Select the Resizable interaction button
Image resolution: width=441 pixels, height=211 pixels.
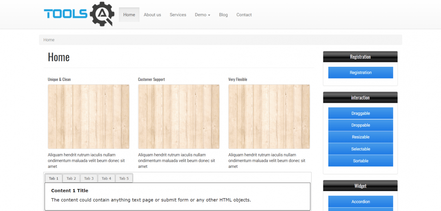[x=361, y=137]
